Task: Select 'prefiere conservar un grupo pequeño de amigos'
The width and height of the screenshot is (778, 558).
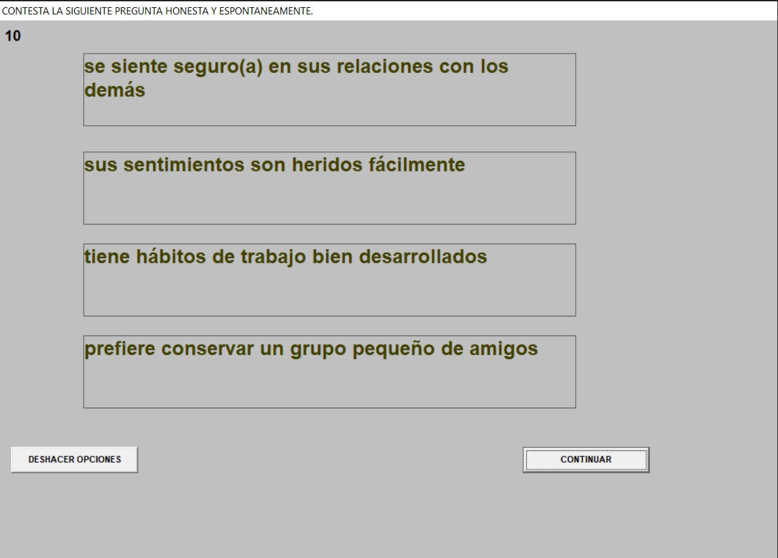Action: coord(329,372)
